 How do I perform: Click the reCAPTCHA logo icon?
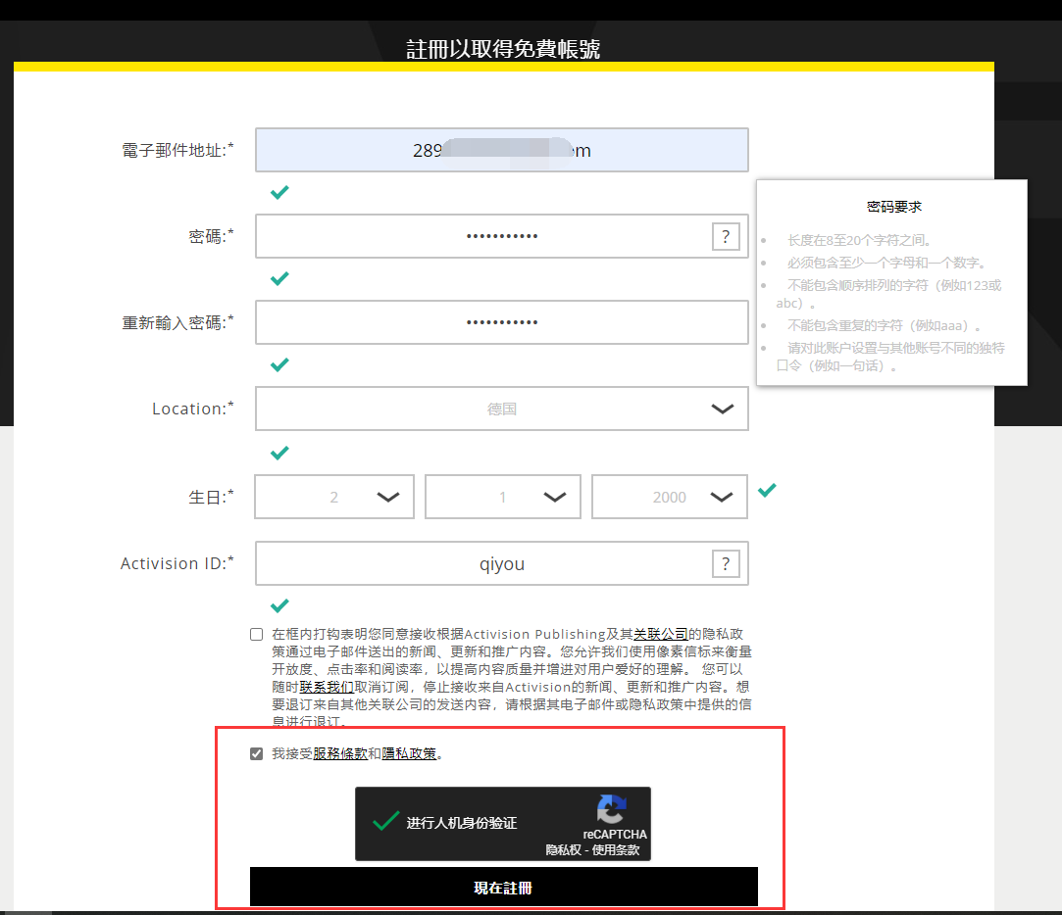612,809
